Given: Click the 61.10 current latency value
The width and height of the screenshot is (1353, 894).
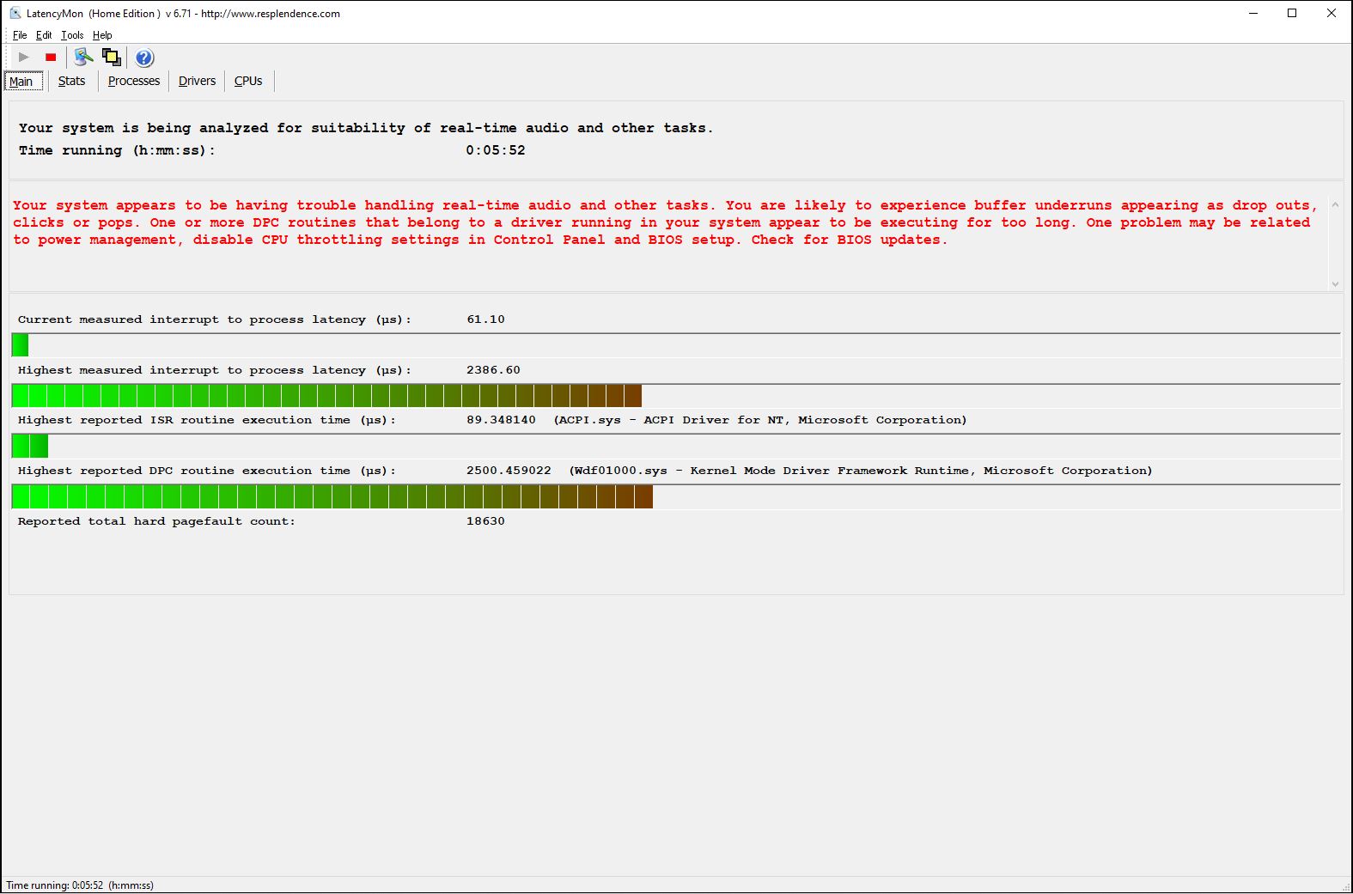Looking at the screenshot, I should point(485,319).
